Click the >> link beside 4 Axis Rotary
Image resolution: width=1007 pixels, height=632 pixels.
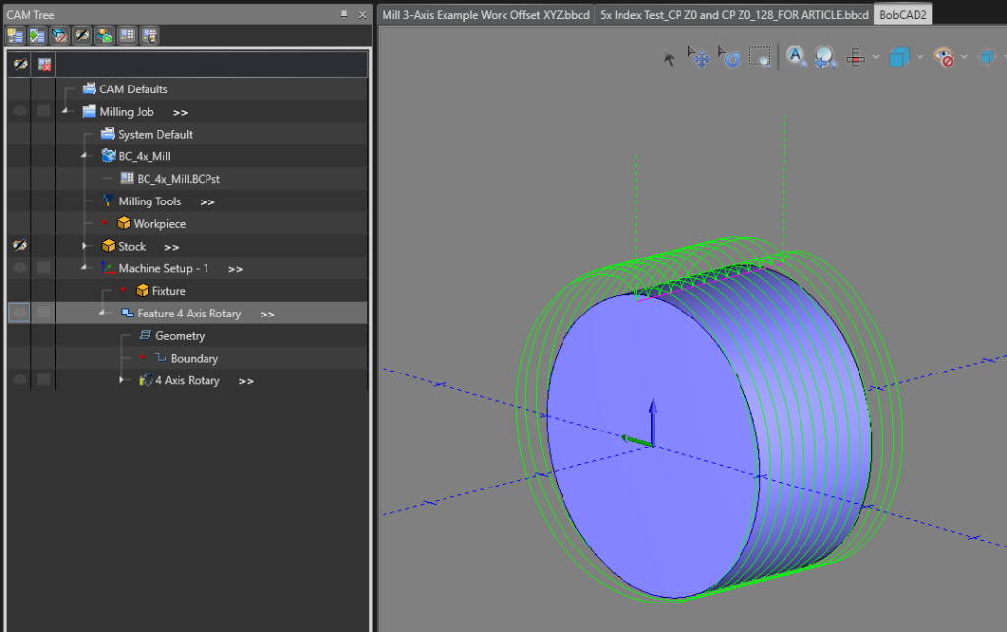point(245,380)
